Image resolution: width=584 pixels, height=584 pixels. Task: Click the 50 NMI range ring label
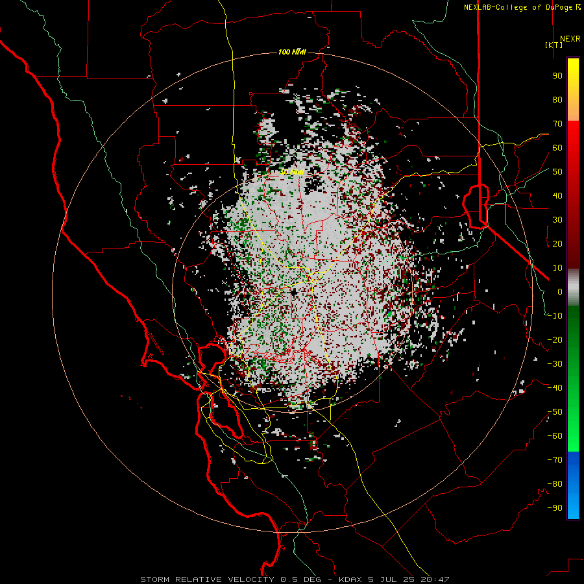293,172
